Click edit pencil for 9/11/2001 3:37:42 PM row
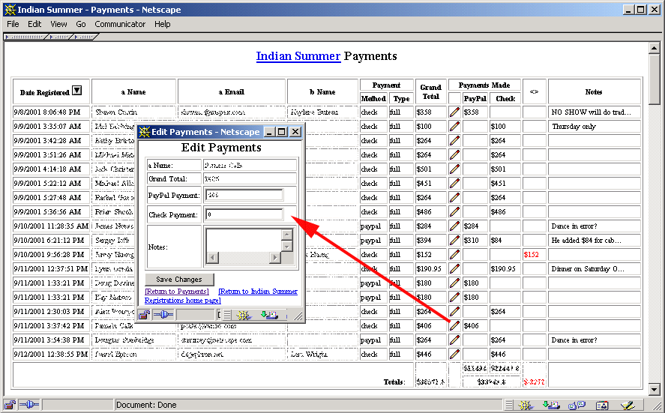The width and height of the screenshot is (665, 413). tap(454, 326)
